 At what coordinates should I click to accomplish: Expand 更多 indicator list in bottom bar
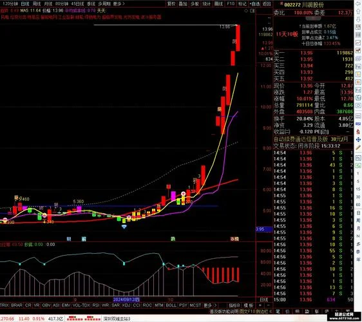[x=210, y=305]
